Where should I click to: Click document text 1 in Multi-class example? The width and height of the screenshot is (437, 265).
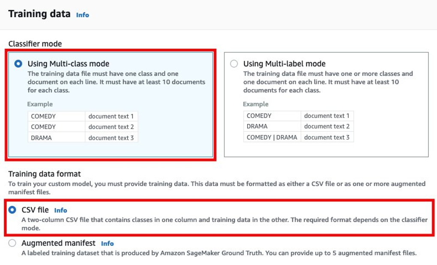click(x=111, y=116)
